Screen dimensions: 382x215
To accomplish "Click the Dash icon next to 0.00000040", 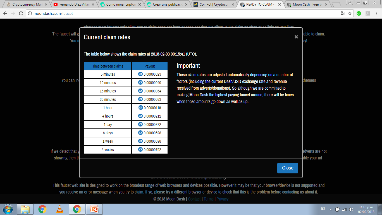I will click(x=140, y=82).
